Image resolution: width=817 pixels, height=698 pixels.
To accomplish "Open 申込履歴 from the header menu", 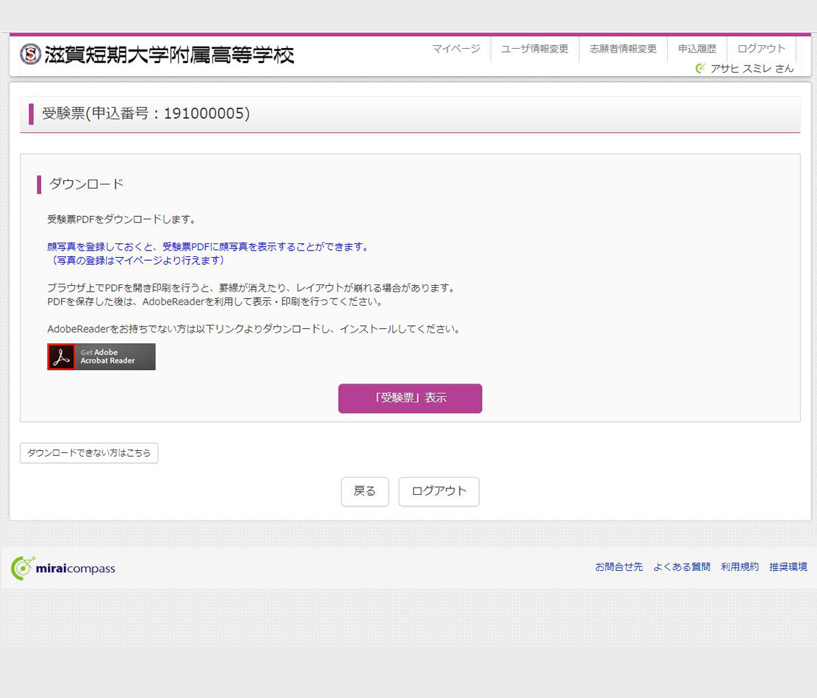I will [x=696, y=49].
